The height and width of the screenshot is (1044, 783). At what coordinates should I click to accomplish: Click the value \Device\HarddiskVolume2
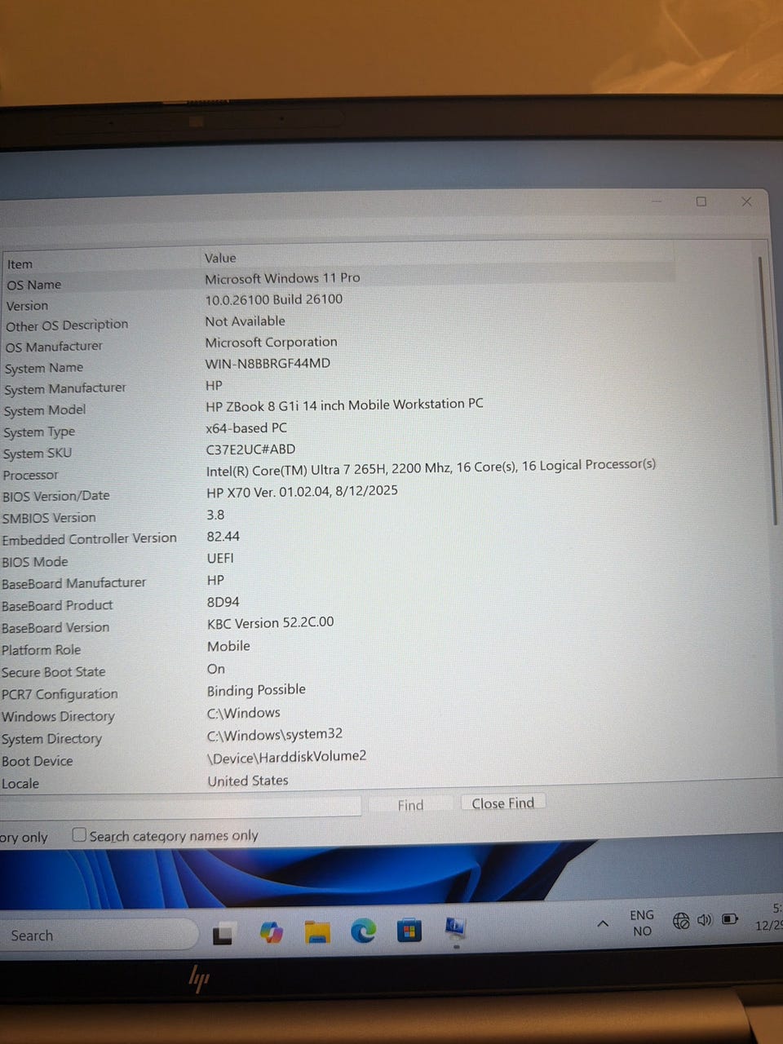(x=286, y=757)
